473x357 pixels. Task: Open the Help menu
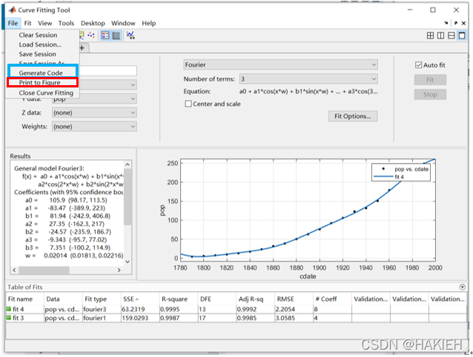(x=149, y=23)
